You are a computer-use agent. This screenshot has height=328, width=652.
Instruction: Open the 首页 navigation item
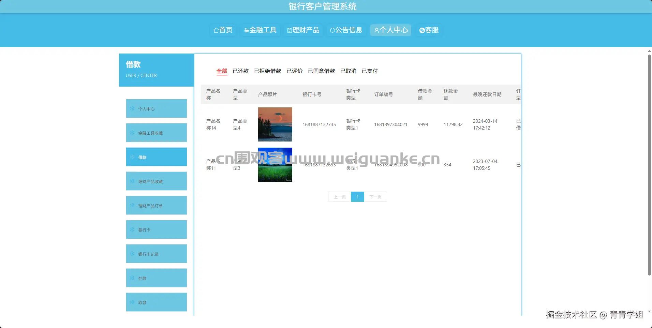point(223,30)
